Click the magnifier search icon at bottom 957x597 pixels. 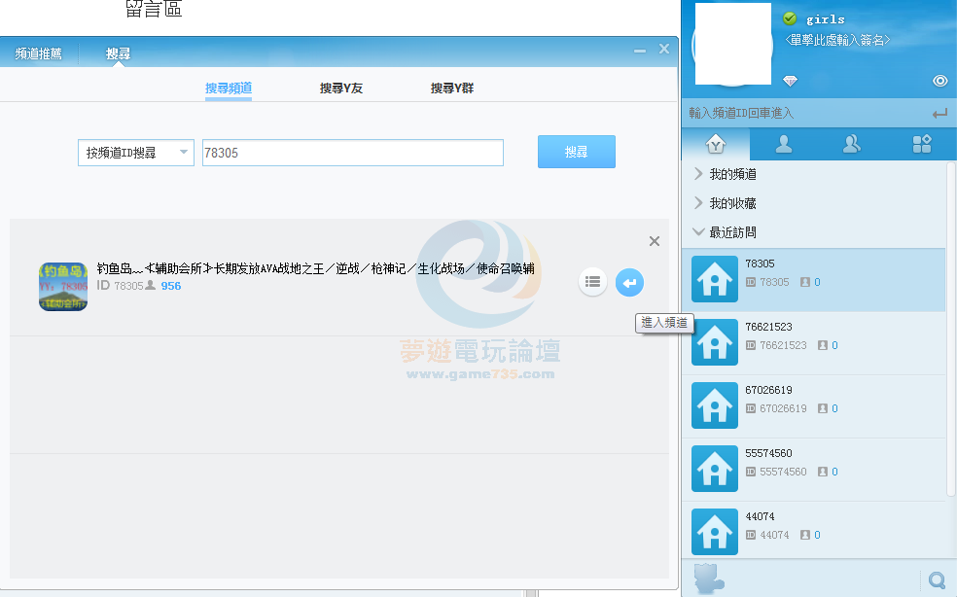coord(937,580)
